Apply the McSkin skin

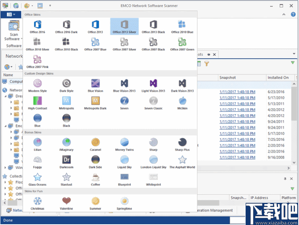point(182,103)
